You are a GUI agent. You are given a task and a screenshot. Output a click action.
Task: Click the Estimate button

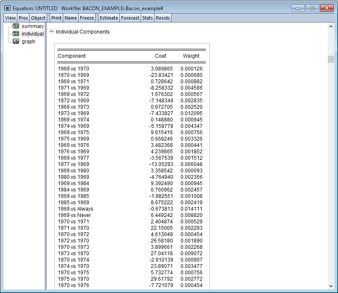click(x=109, y=18)
